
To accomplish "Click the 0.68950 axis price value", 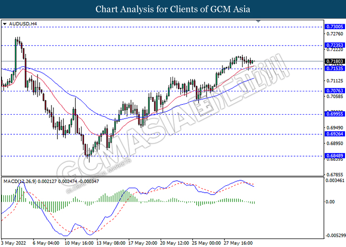I will click(x=335, y=143).
